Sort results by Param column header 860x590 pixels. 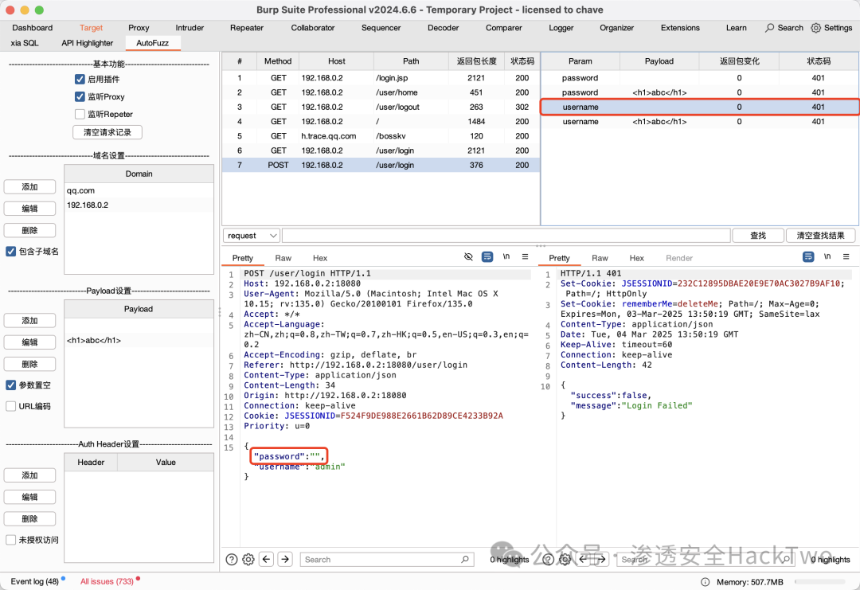tap(580, 61)
